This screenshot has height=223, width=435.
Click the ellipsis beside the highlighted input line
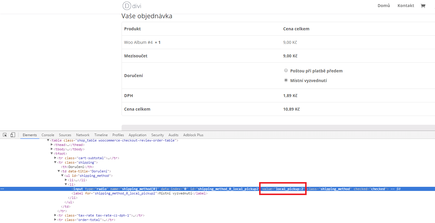coord(2,189)
